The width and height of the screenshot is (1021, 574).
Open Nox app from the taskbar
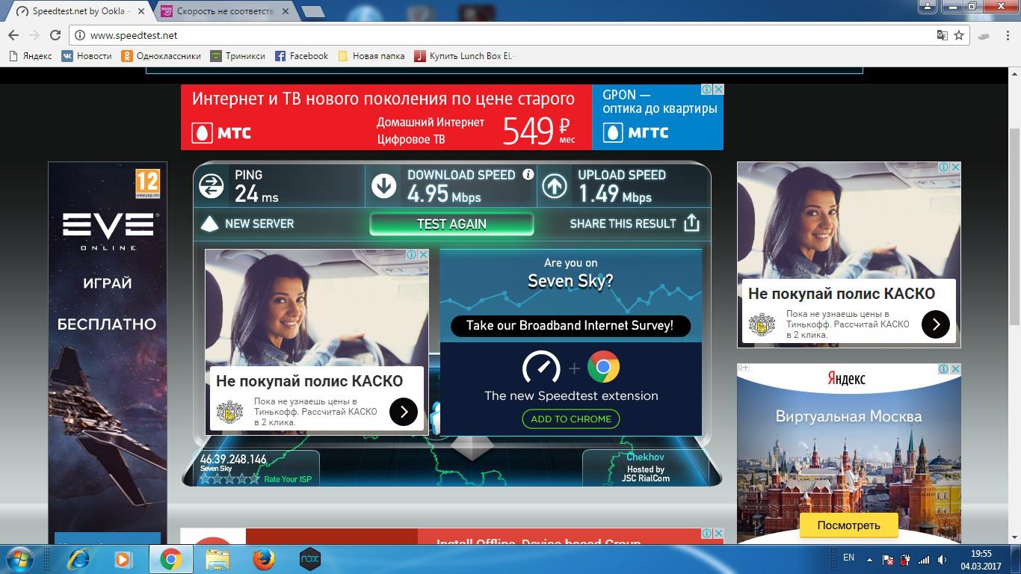309,559
